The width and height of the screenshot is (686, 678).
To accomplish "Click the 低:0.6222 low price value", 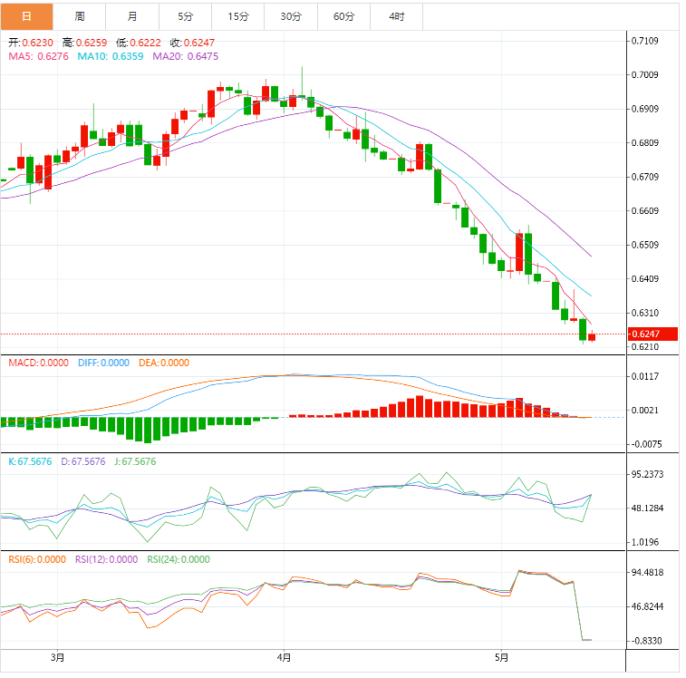I will (139, 43).
